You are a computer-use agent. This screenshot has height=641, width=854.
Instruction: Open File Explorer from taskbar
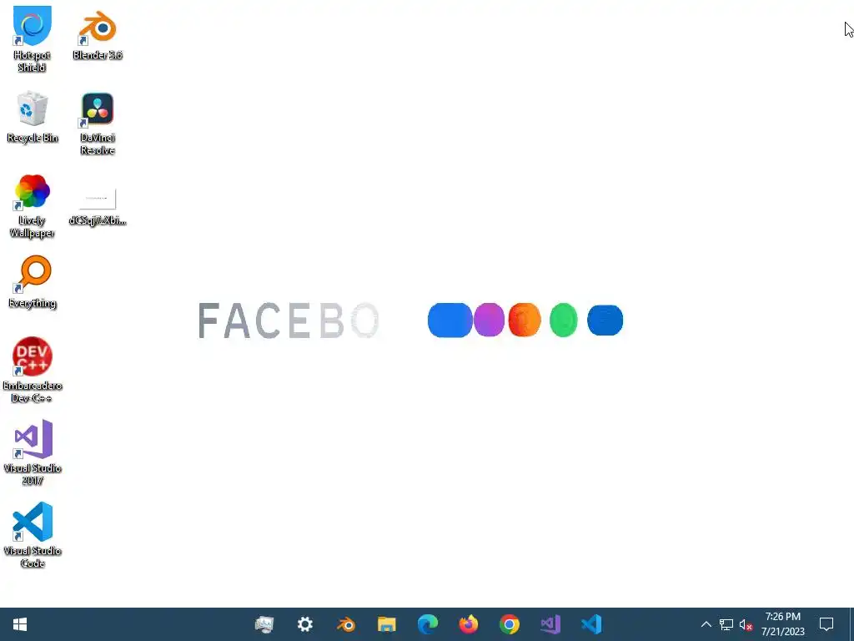click(x=387, y=624)
